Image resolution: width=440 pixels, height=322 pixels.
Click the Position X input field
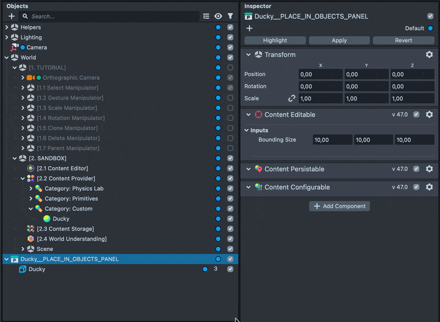pyautogui.click(x=320, y=74)
